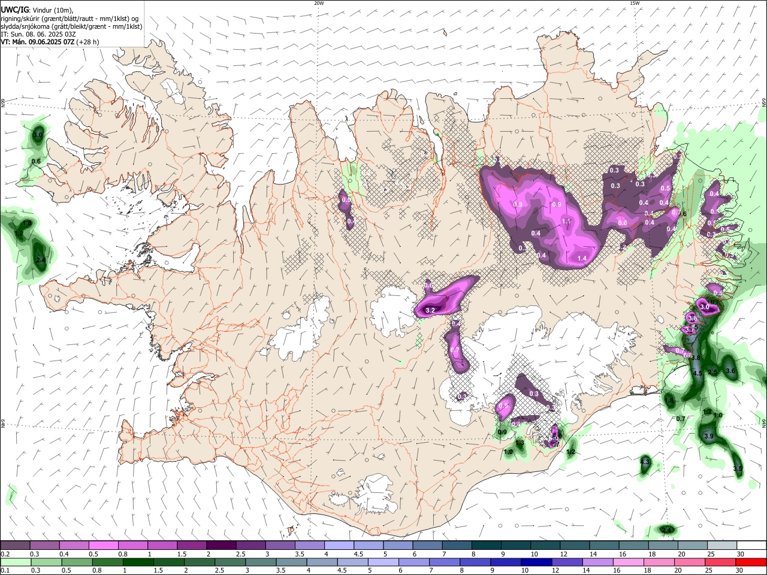This screenshot has height=575, width=767.
Task: Click the 'IT: Sun. 08. 06. 2025 03Z' line
Action: click(x=38, y=34)
